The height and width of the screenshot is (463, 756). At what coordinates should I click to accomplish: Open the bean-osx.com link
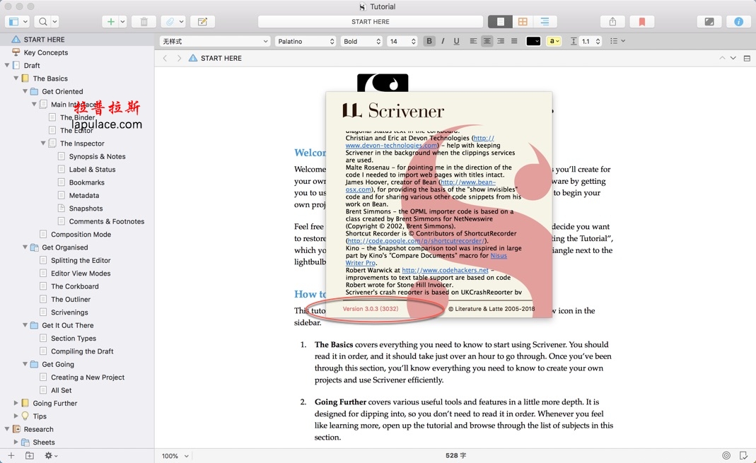tap(359, 190)
